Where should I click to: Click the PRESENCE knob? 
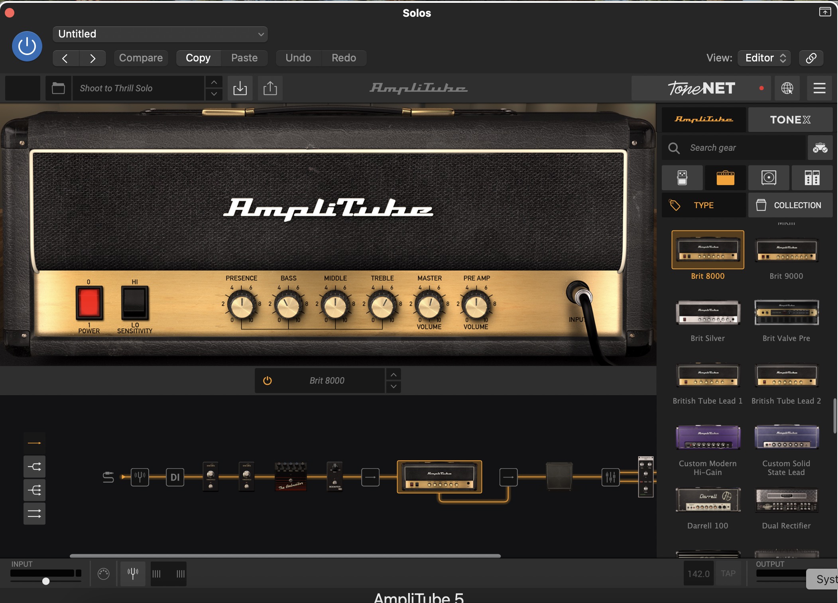click(241, 305)
